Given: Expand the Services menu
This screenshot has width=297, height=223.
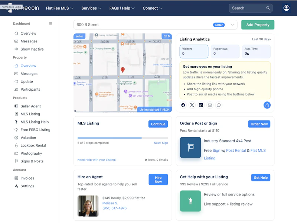Looking at the screenshot, I should pos(91,8).
